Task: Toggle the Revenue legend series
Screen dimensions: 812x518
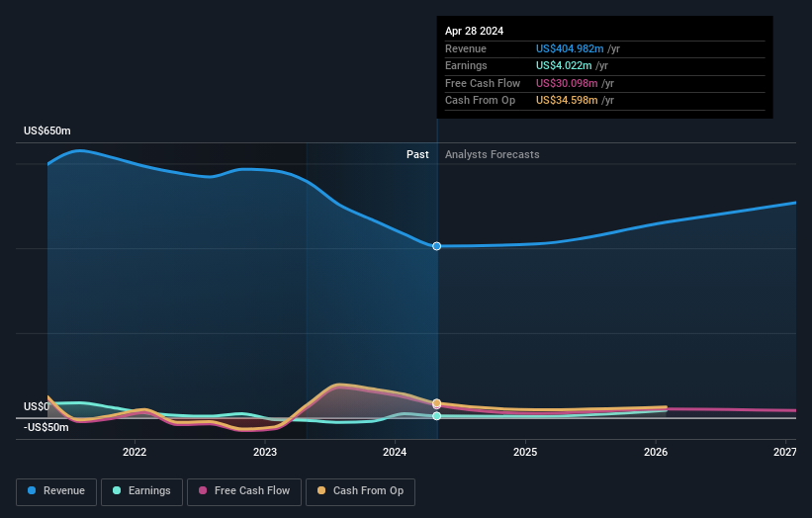Action: (x=56, y=491)
